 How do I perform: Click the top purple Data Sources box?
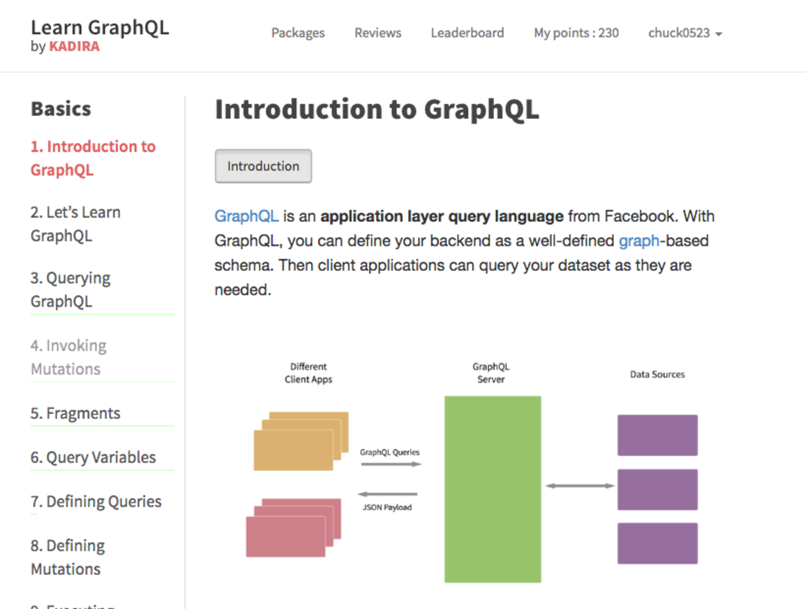point(657,435)
